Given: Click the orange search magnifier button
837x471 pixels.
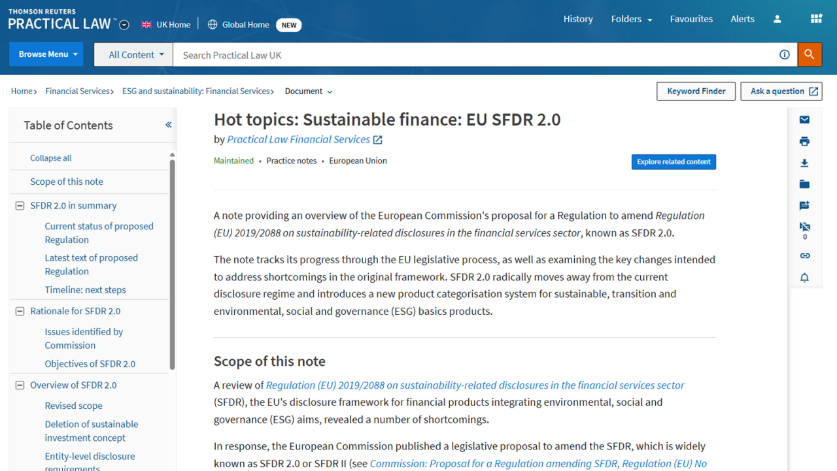Looking at the screenshot, I should tap(810, 55).
